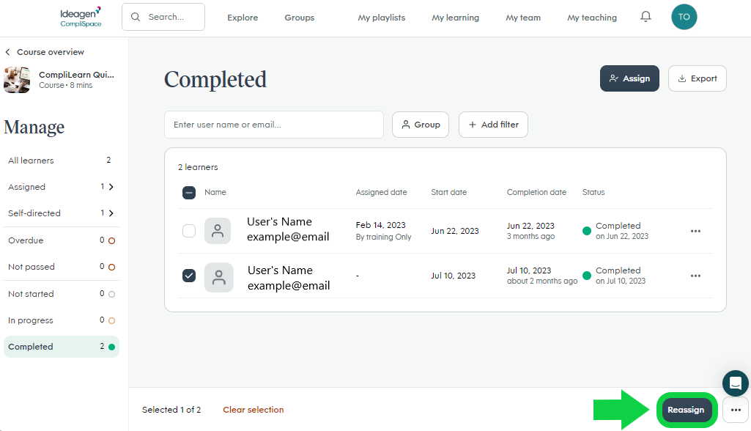
Task: Select All learners in Manage sidebar
Action: pyautogui.click(x=62, y=160)
